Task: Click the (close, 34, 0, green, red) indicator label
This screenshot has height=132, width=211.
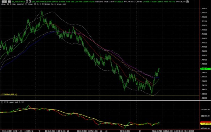Action: (x=55, y=4)
